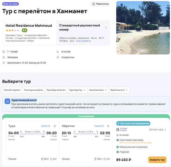Screen dimensions: 171x167
Task: Click outbound 20 кг baggage icon
Action: coord(42,159)
